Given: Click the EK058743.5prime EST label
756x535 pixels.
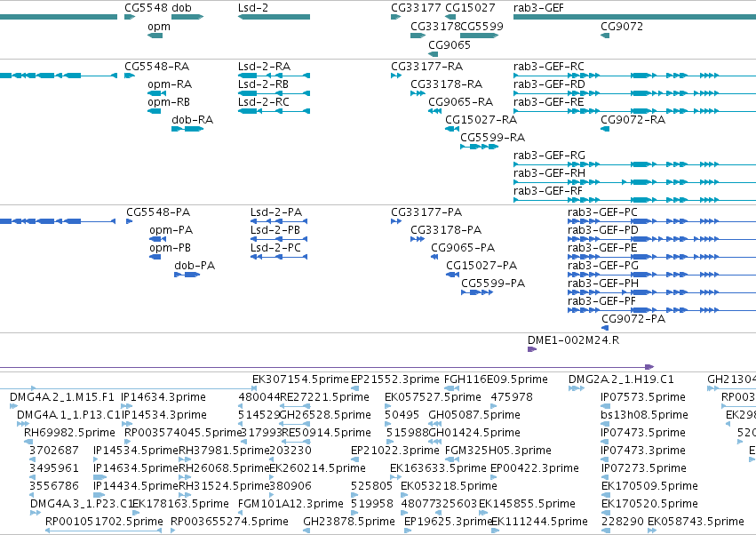Looking at the screenshot, I should point(696,522).
